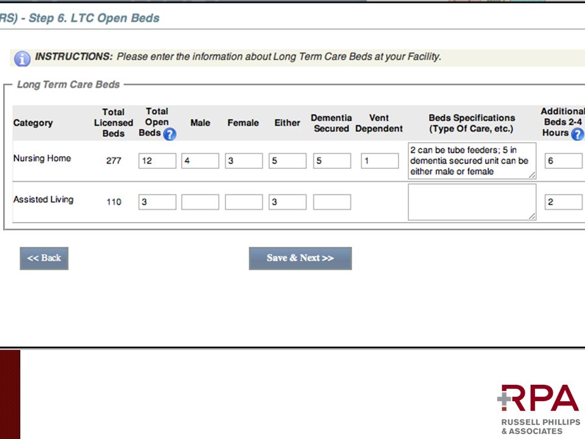The width and height of the screenshot is (585, 439).
Task: Click the Step 6. LTC Open Beds title
Action: (x=94, y=18)
